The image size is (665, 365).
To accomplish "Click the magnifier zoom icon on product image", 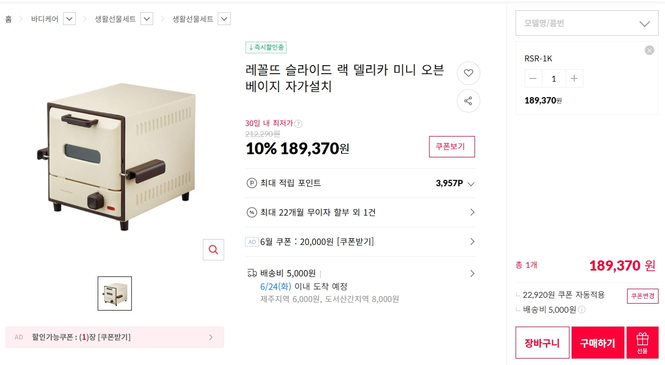I will point(213,249).
